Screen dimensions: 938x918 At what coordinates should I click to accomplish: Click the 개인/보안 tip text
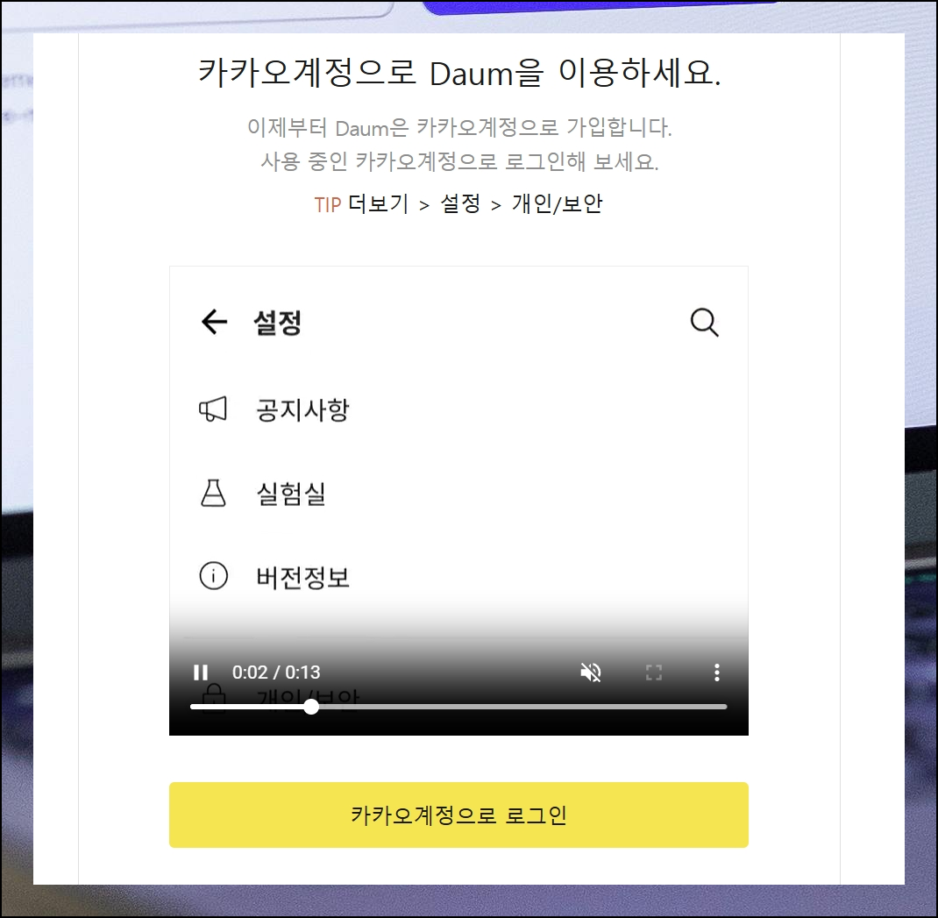coord(557,204)
